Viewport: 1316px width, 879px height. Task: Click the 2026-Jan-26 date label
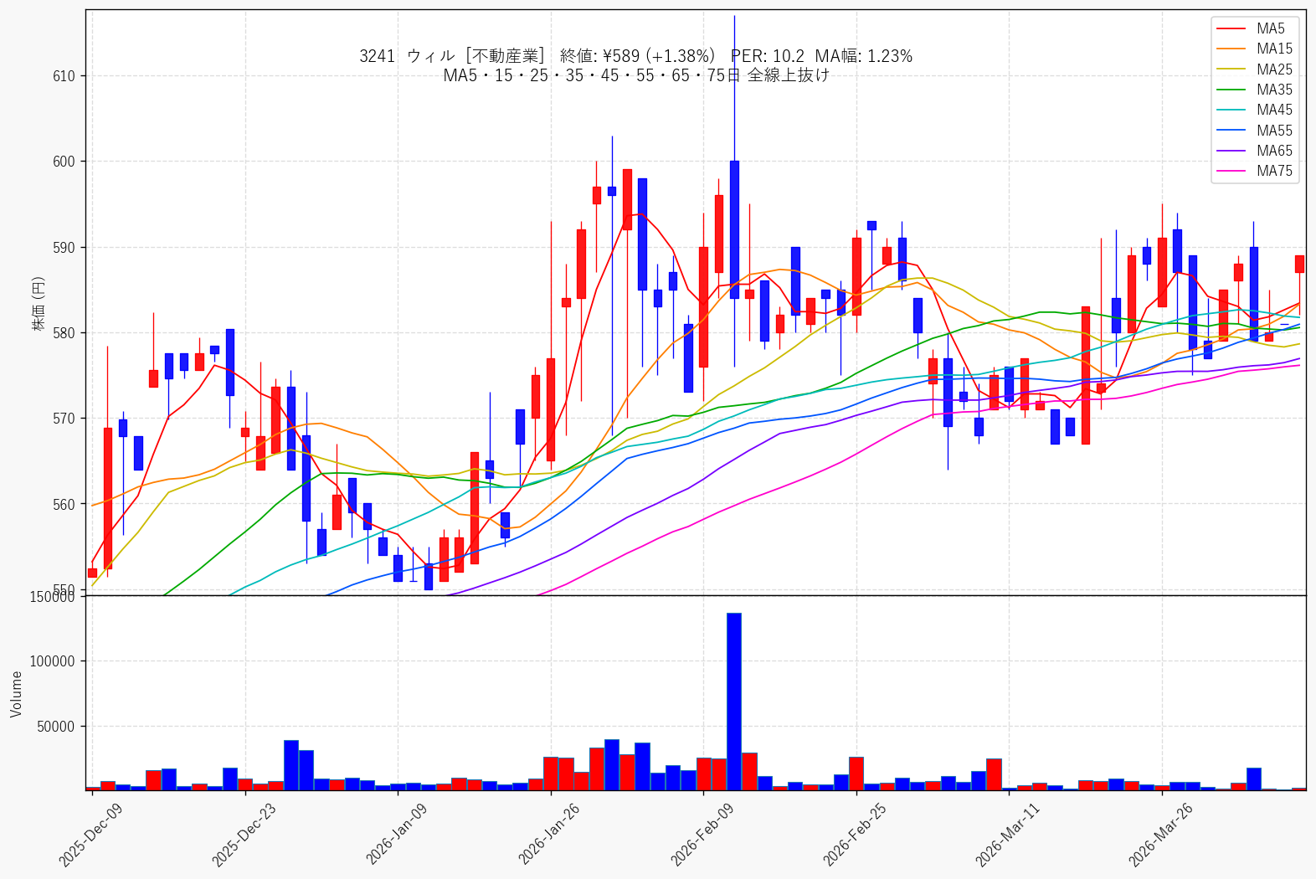pyautogui.click(x=549, y=834)
